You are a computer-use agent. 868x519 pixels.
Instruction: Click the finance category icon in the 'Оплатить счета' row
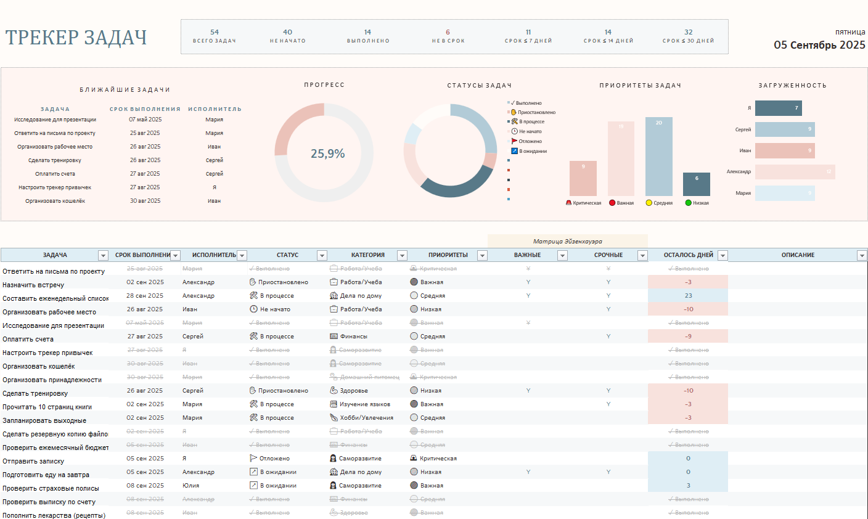(x=334, y=337)
